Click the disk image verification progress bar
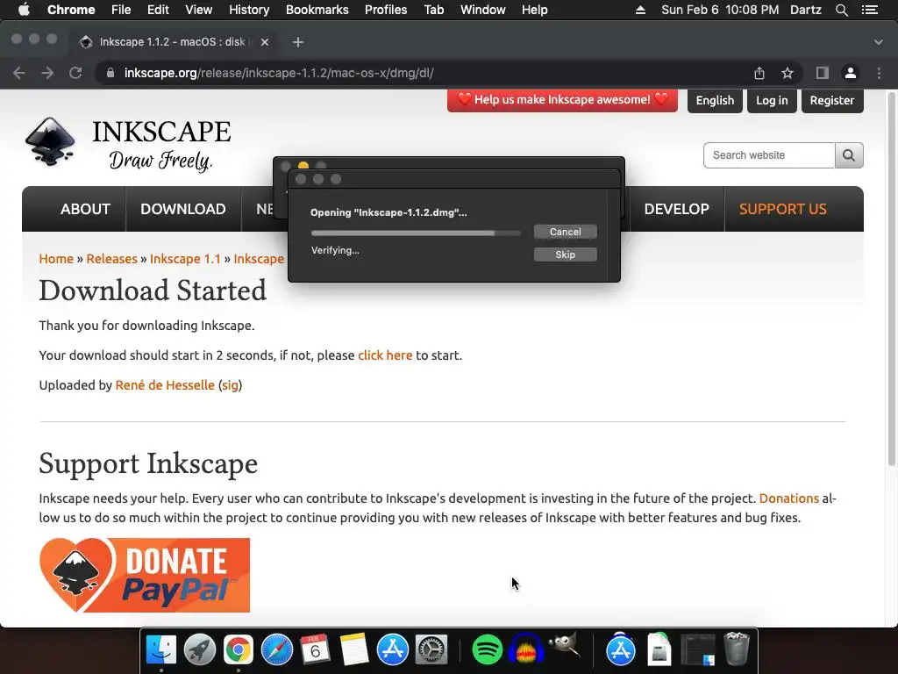The height and width of the screenshot is (674, 898). [x=416, y=233]
